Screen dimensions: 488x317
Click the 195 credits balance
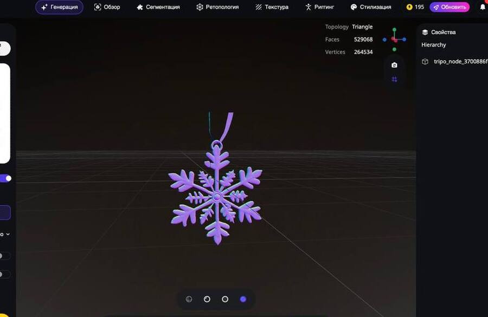pyautogui.click(x=419, y=7)
